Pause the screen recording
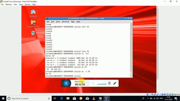Viewport: 180px width, 101px height. pyautogui.click(x=66, y=83)
